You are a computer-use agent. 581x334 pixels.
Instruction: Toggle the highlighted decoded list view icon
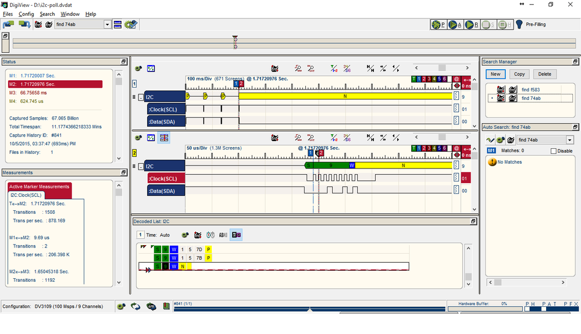(x=236, y=235)
